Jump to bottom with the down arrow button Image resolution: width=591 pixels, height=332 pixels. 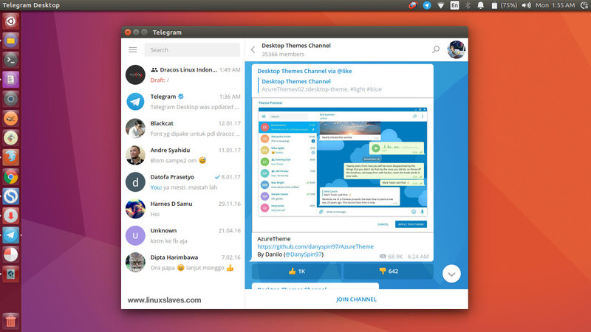tap(451, 274)
